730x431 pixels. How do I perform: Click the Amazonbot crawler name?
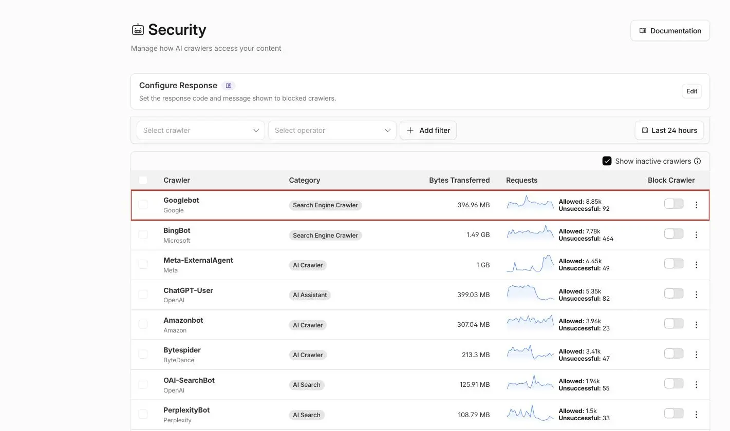point(183,320)
